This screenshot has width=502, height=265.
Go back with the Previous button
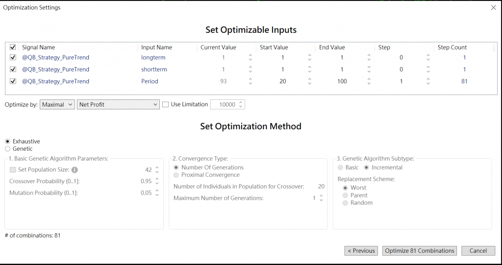click(361, 251)
